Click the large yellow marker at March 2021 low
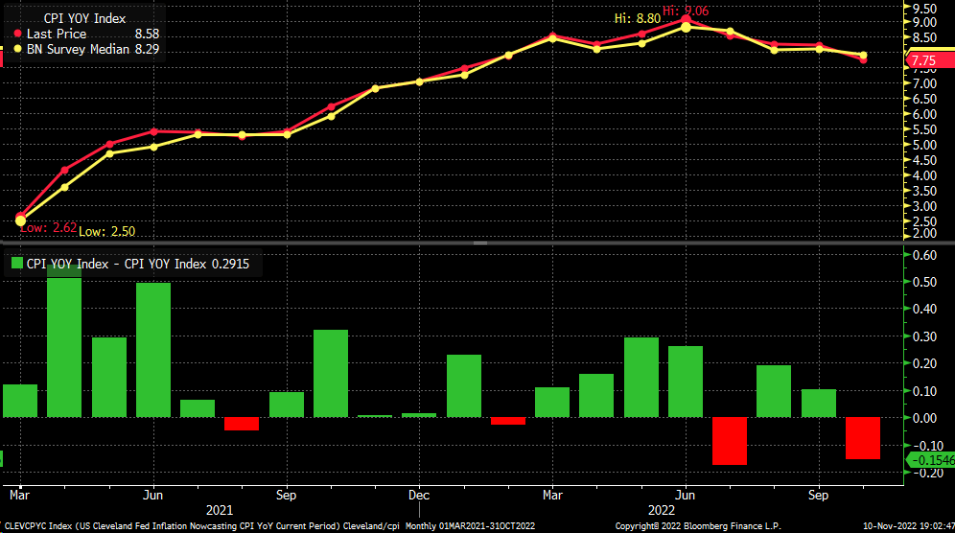This screenshot has height=533, width=955. pyautogui.click(x=21, y=220)
